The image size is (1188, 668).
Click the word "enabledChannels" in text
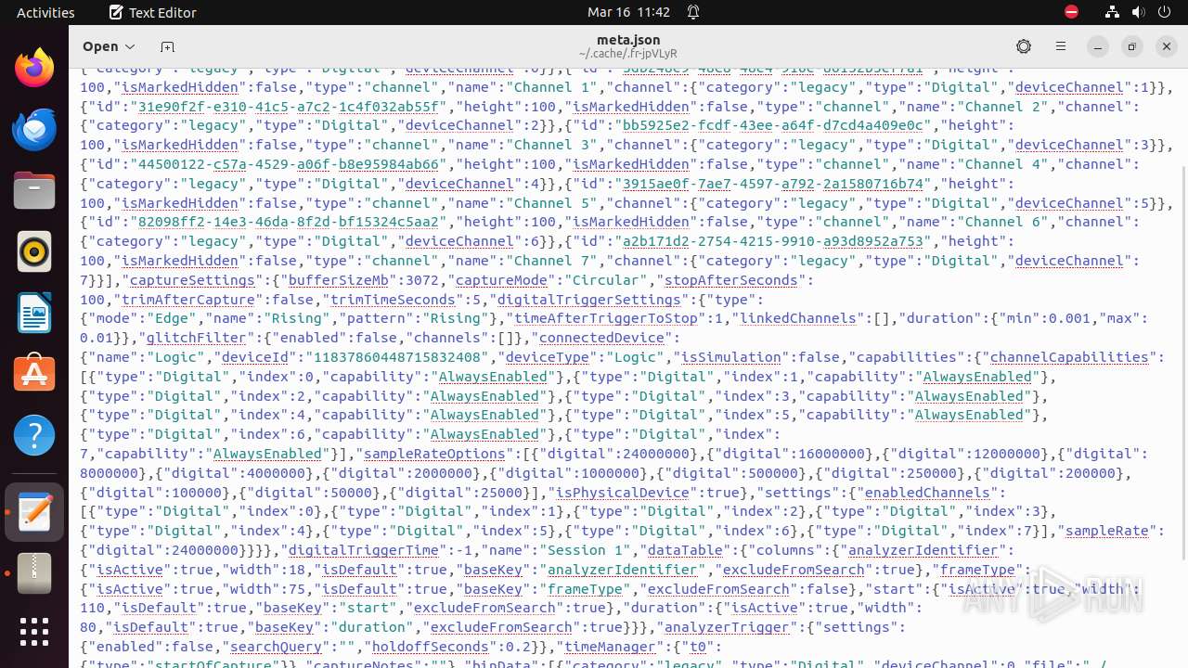point(927,493)
